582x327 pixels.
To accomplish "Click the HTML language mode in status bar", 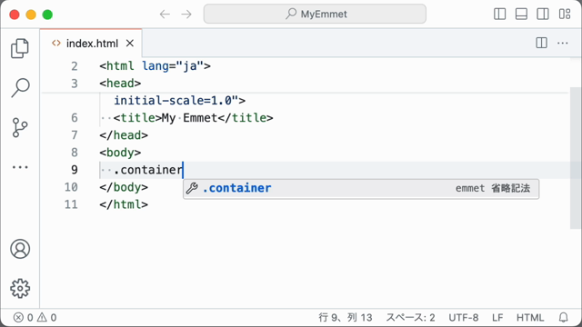I will 530,318.
